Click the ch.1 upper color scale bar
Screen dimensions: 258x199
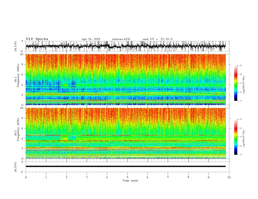click(236, 83)
